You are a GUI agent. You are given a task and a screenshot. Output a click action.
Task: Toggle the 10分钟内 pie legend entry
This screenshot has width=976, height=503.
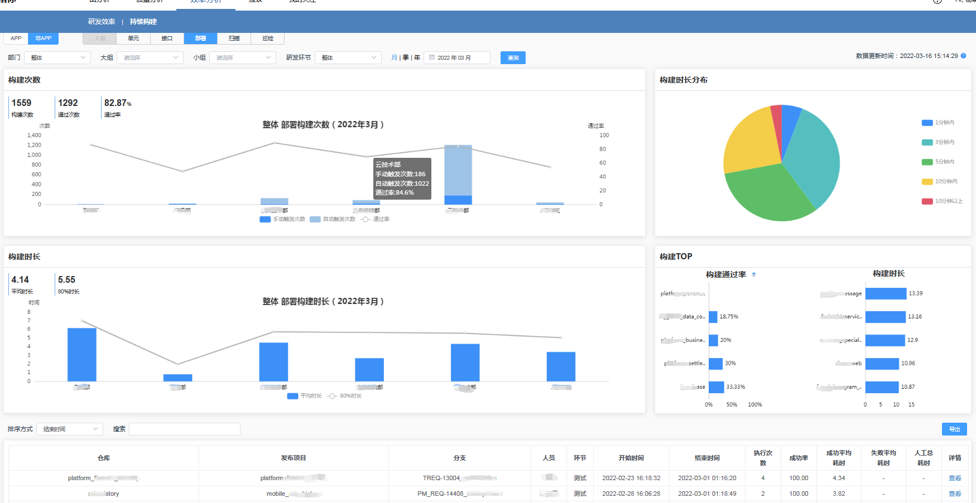coord(940,181)
